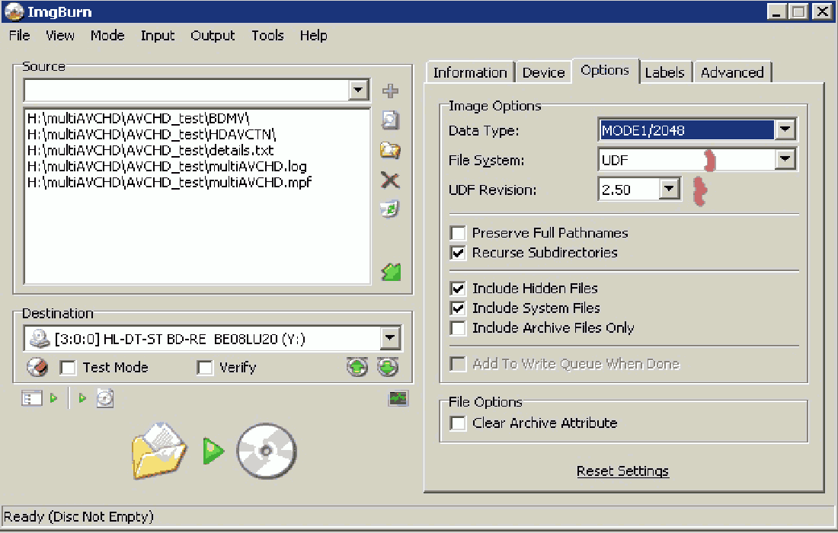Select details.txt in the source list
Viewport: 838px width, 533px height.
point(150,151)
